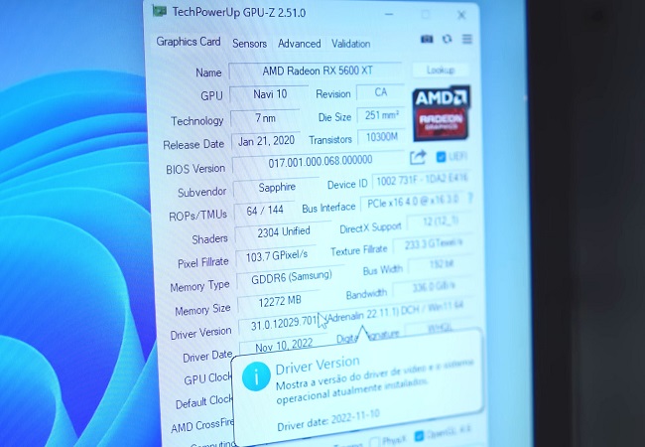Click the Bus Interface field PCIe x16 4.0
This screenshot has height=447, width=645.
pos(413,202)
